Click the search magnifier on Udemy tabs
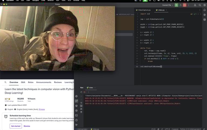The width and height of the screenshot is (207, 130). coord(5,82)
